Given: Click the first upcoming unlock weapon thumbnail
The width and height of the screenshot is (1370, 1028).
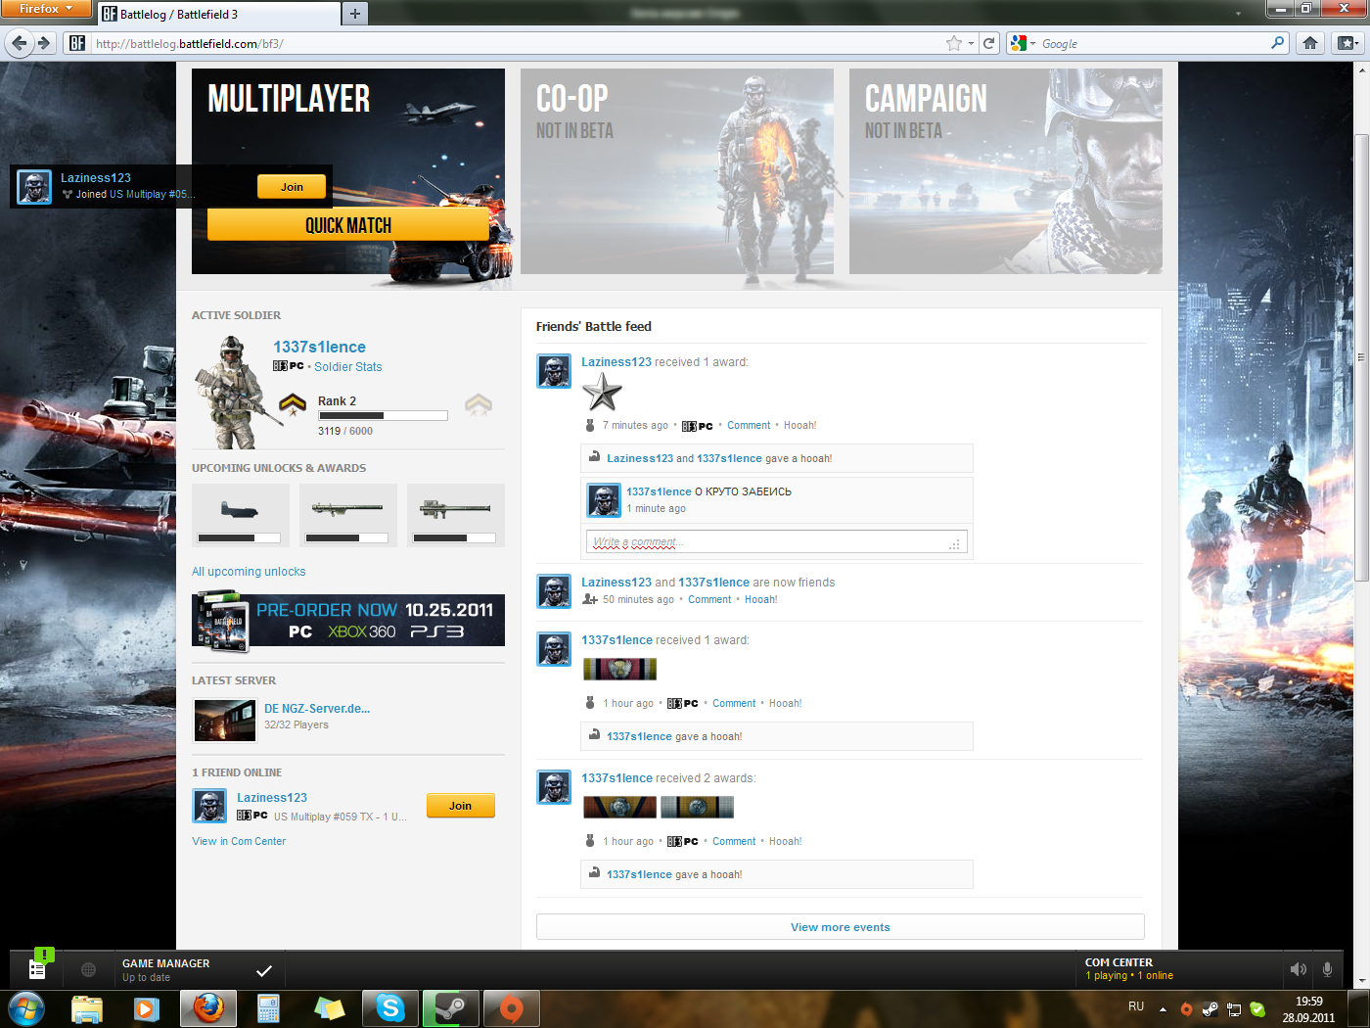Looking at the screenshot, I should click(241, 515).
